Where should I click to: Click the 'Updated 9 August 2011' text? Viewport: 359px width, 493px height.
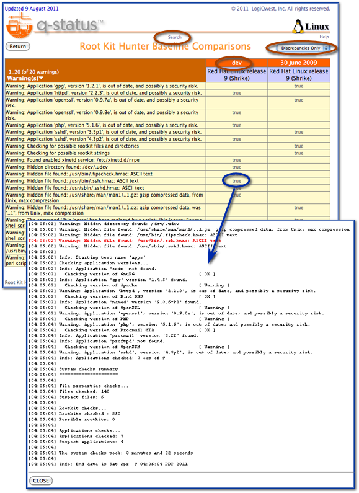tap(32, 9)
